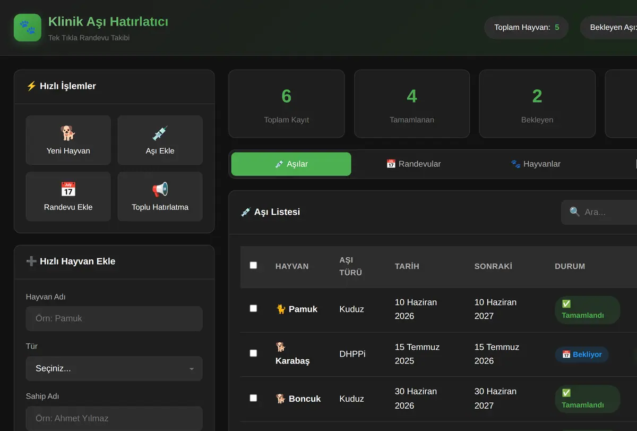Click the Tamamlanan stat card
637x431 pixels.
412,104
